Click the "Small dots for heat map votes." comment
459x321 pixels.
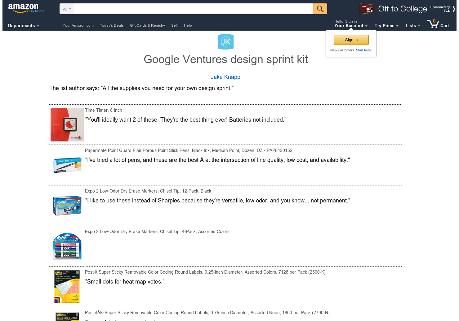(125, 282)
